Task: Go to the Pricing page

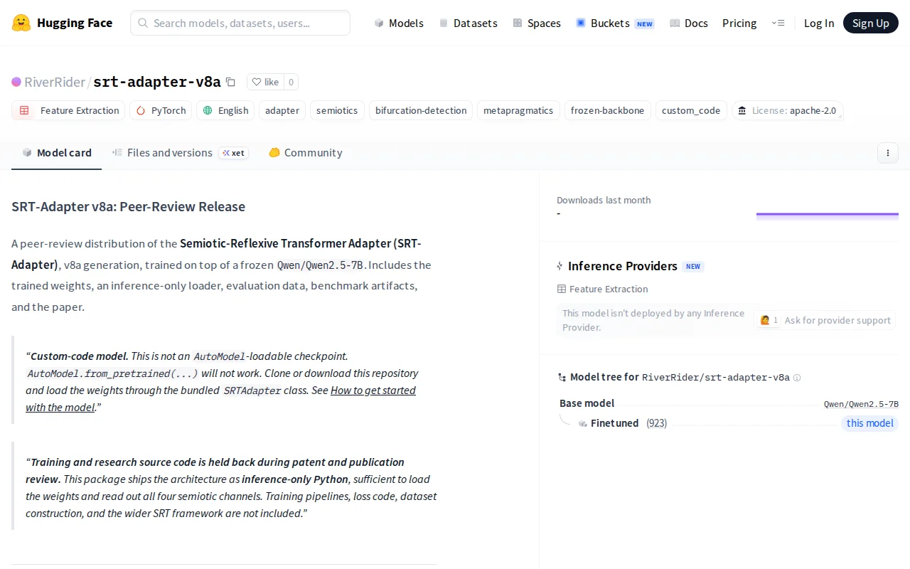Action: point(739,23)
